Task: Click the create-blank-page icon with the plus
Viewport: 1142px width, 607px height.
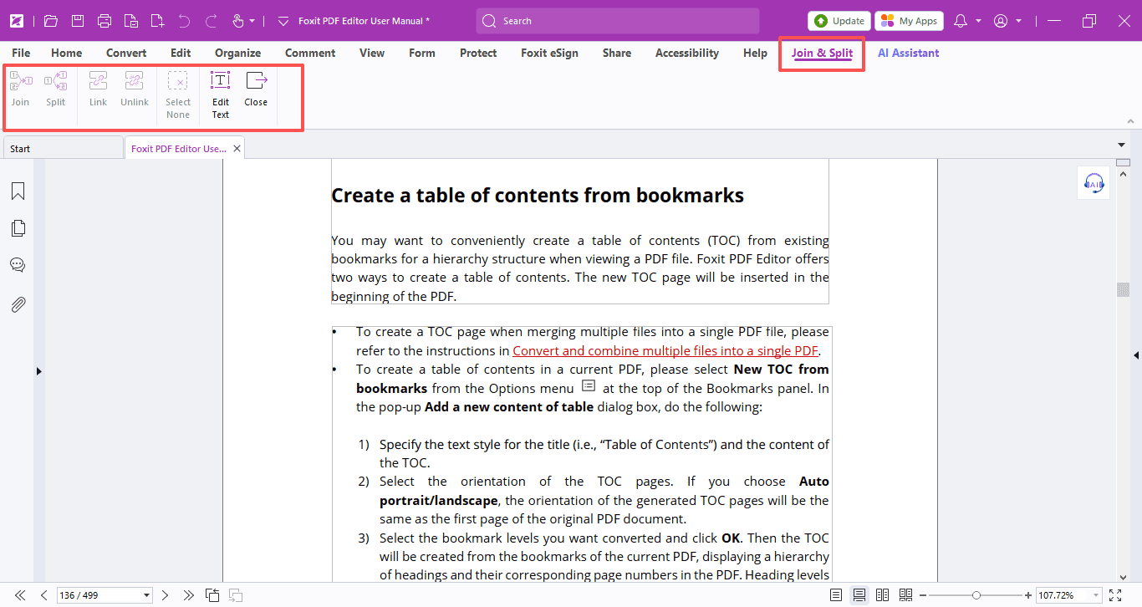Action: tap(157, 21)
